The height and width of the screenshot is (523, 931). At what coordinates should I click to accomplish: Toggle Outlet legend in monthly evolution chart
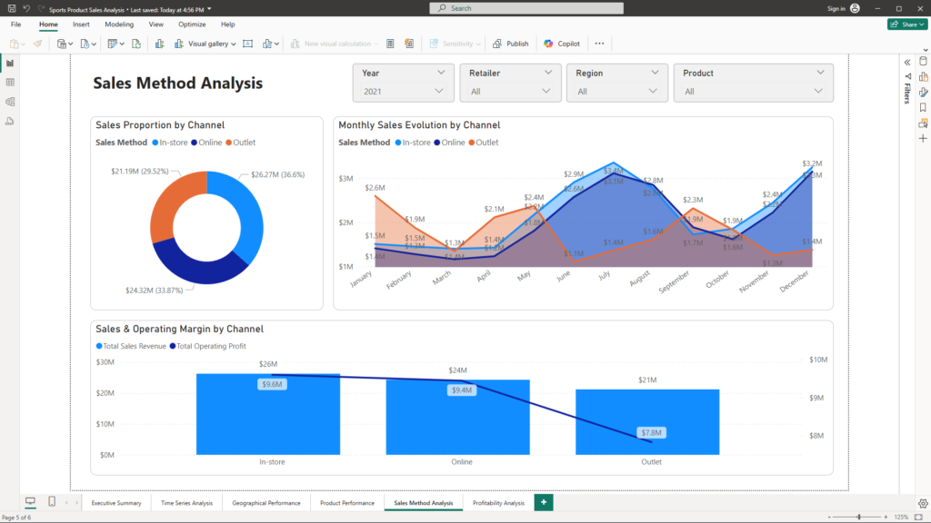click(483, 143)
